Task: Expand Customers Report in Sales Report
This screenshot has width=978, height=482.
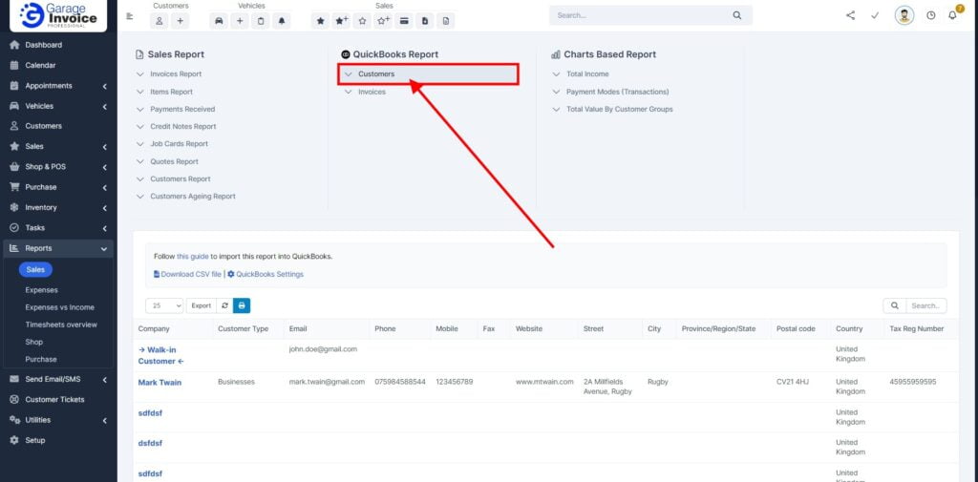Action: pos(181,178)
